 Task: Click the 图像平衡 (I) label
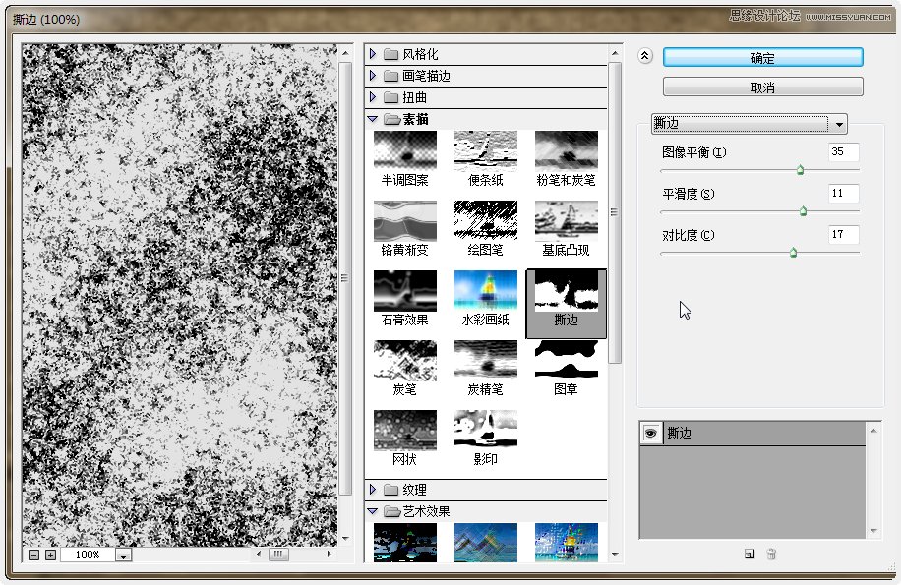[x=693, y=152]
